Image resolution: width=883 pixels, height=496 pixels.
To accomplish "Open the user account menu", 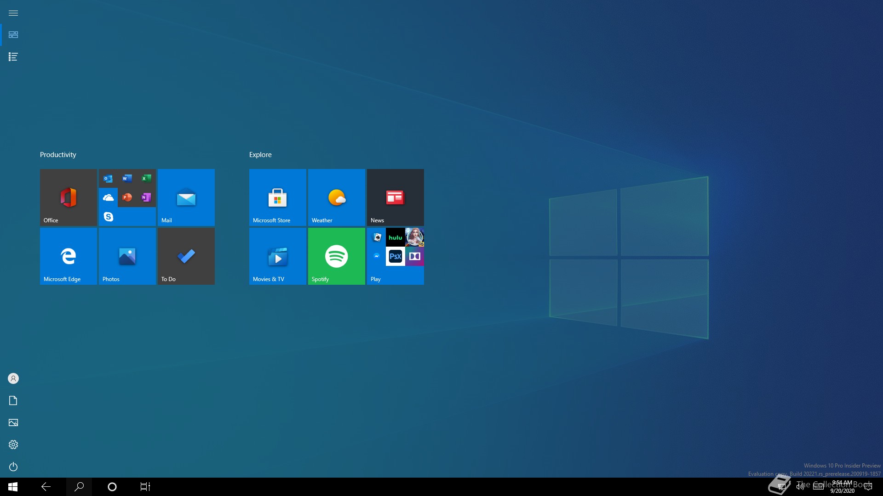I will [13, 378].
